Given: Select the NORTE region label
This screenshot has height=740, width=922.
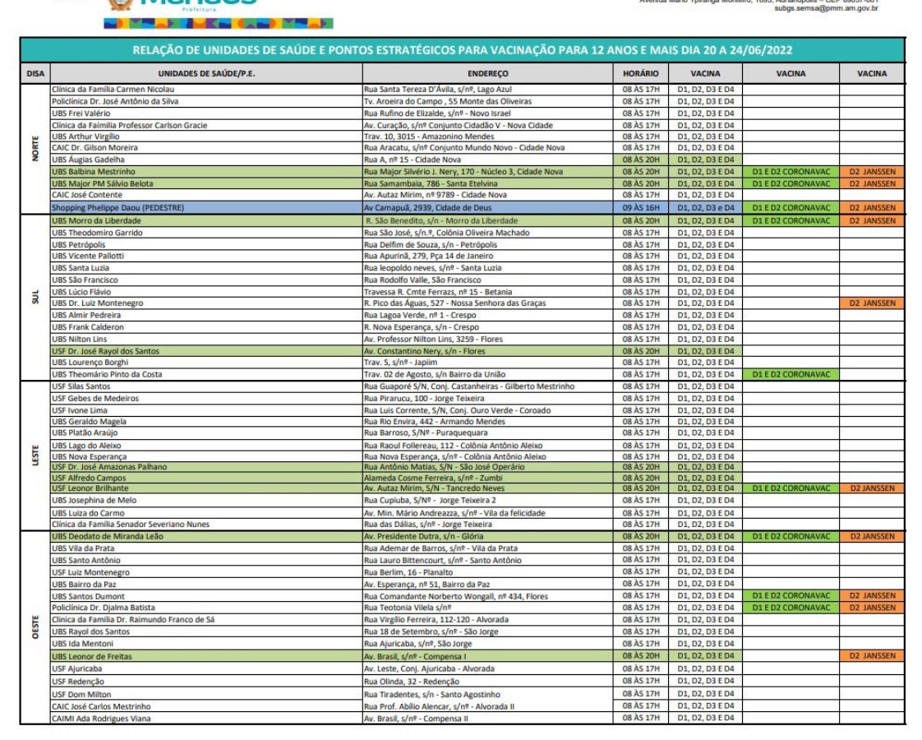Looking at the screenshot, I should 35,149.
